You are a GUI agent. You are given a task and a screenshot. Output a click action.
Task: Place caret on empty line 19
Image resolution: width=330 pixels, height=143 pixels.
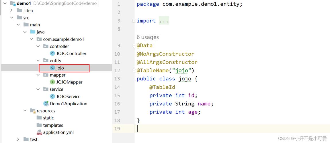(232, 128)
